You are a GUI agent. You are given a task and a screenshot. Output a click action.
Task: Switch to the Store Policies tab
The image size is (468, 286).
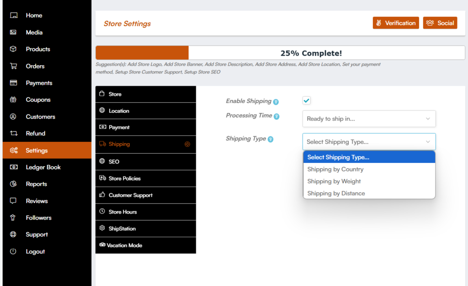click(124, 178)
